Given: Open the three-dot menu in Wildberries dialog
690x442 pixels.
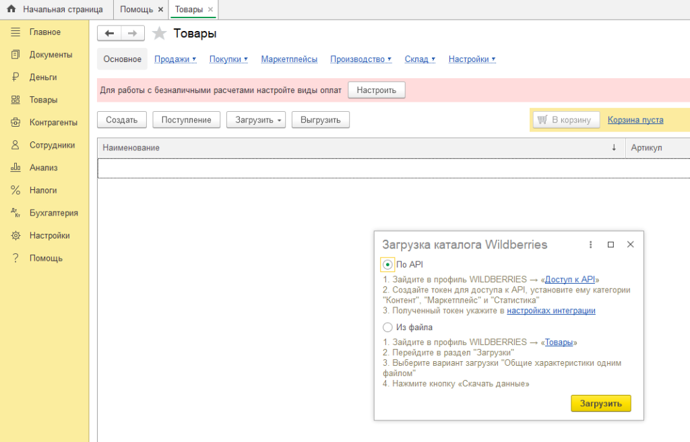Looking at the screenshot, I should coord(590,245).
